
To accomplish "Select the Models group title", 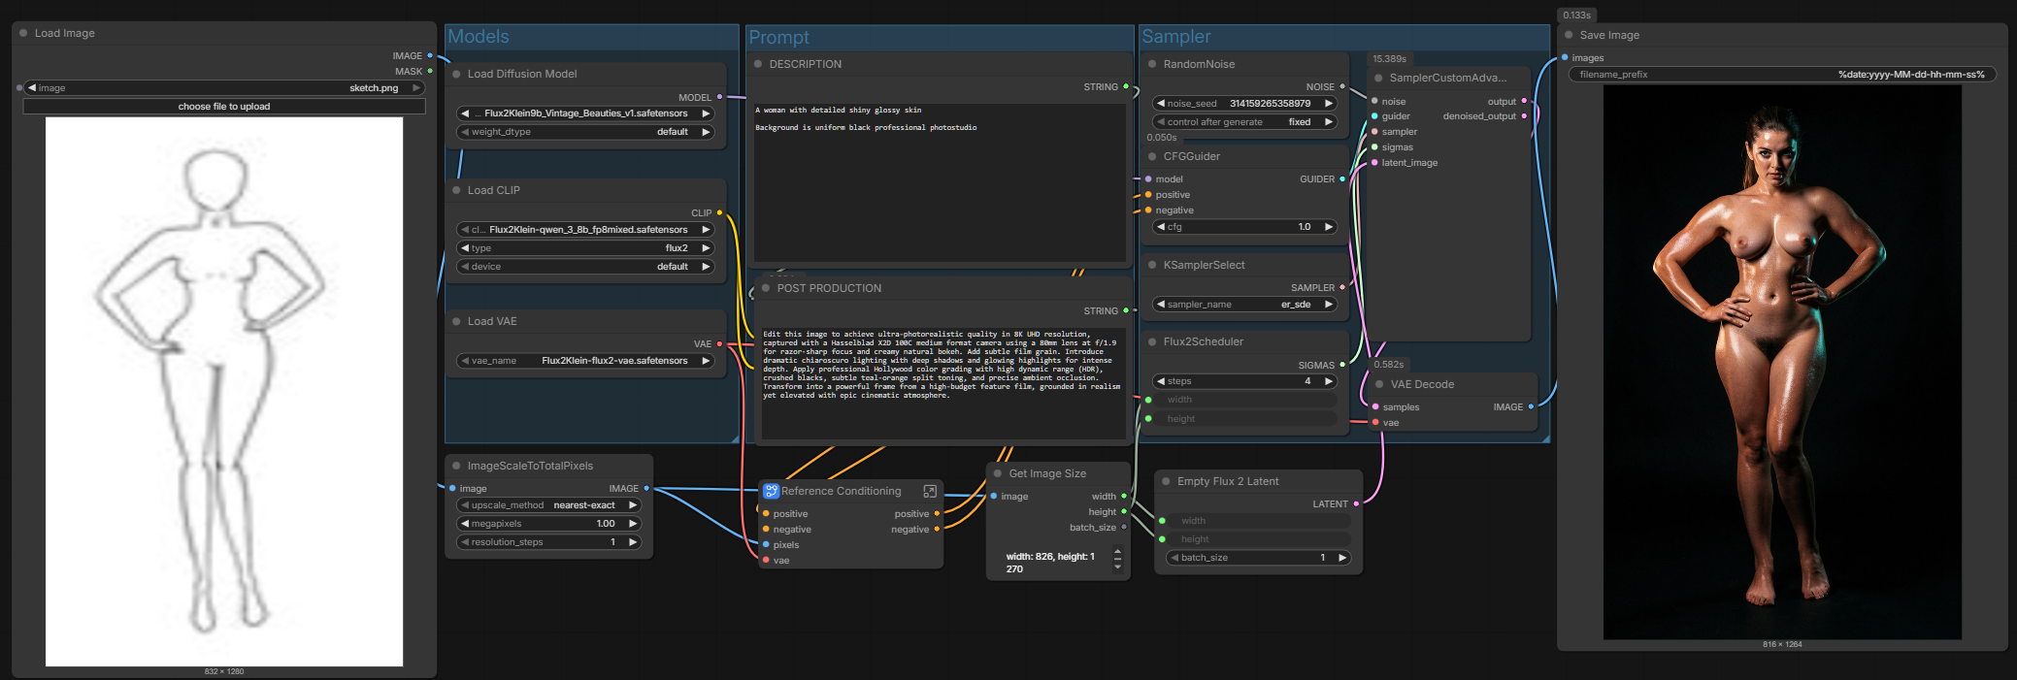I will [479, 37].
